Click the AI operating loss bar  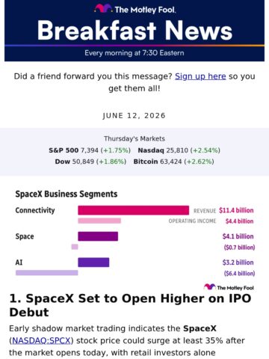47,273
